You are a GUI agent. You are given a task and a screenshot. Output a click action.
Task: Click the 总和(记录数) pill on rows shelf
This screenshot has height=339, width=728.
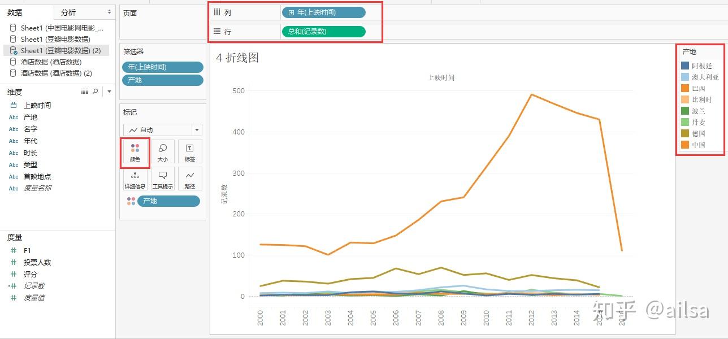point(323,32)
